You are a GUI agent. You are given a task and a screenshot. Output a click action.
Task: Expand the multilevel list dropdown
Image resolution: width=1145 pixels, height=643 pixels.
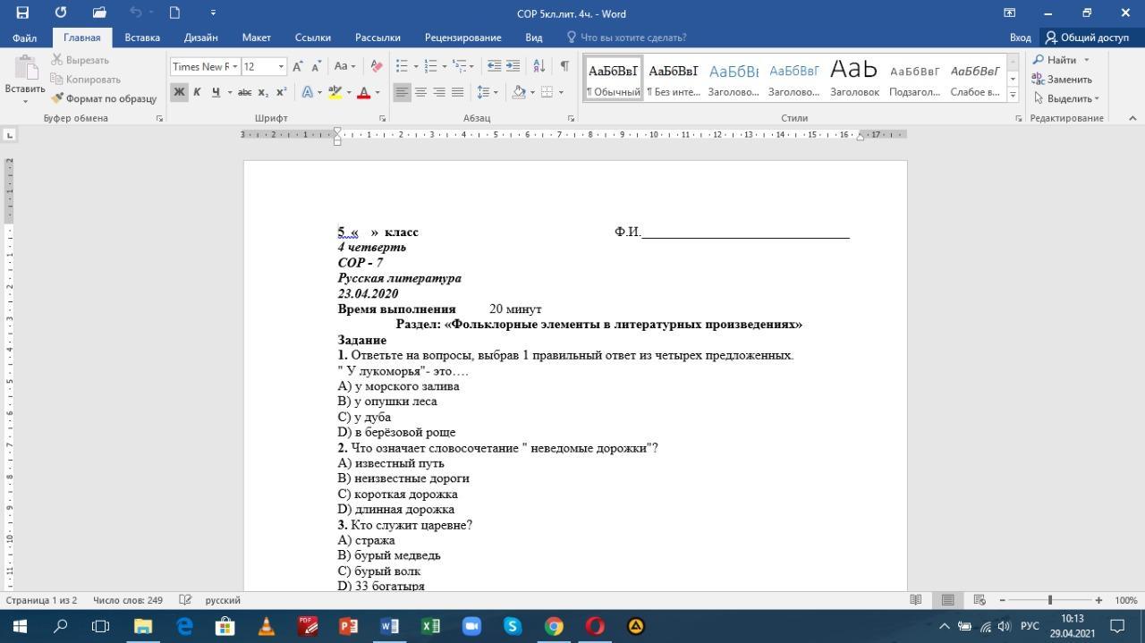[x=473, y=66]
